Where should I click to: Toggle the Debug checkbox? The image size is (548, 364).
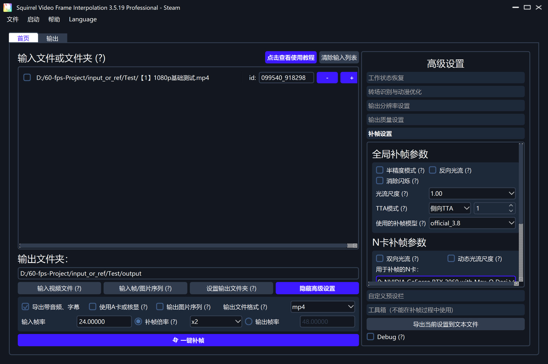tap(371, 337)
